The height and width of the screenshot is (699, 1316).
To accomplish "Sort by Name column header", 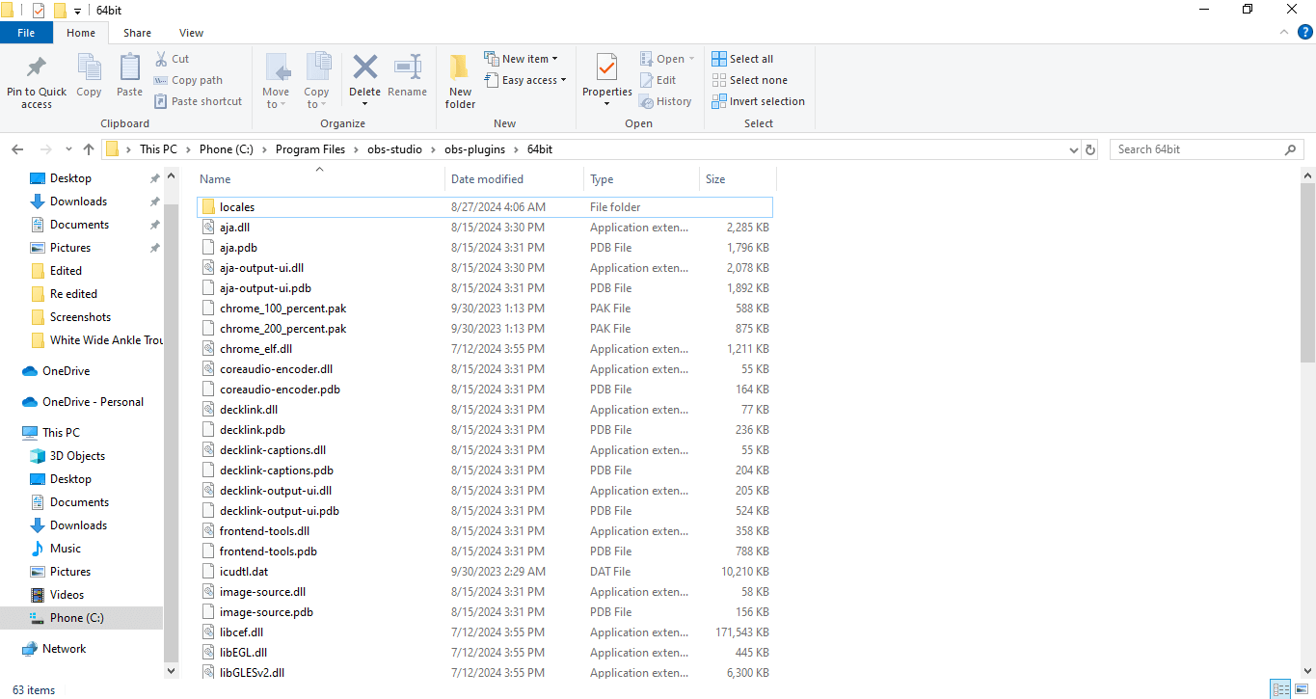I will (x=319, y=179).
